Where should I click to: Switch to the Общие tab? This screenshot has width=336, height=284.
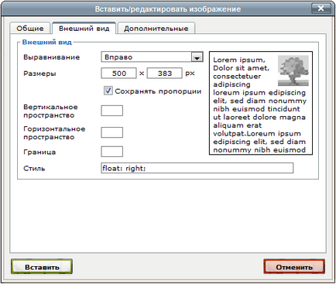coord(30,29)
